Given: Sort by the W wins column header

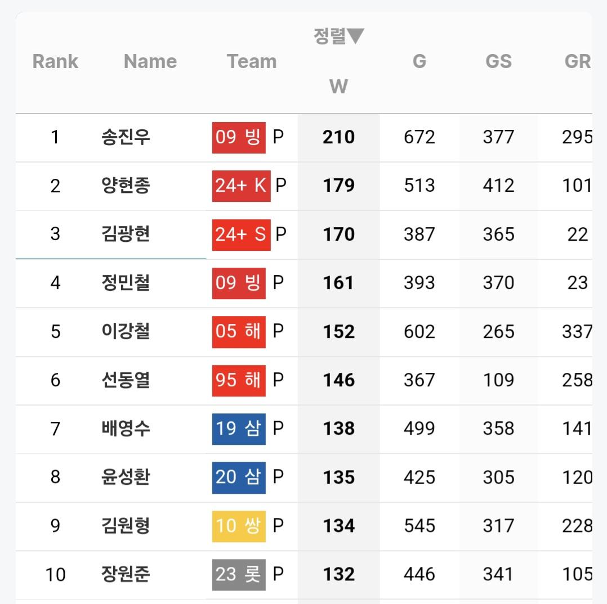Looking at the screenshot, I should point(338,86).
